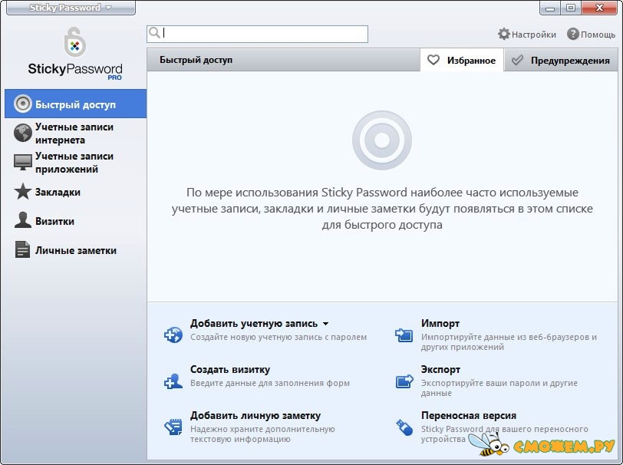Open the Личные заметки section

75,250
